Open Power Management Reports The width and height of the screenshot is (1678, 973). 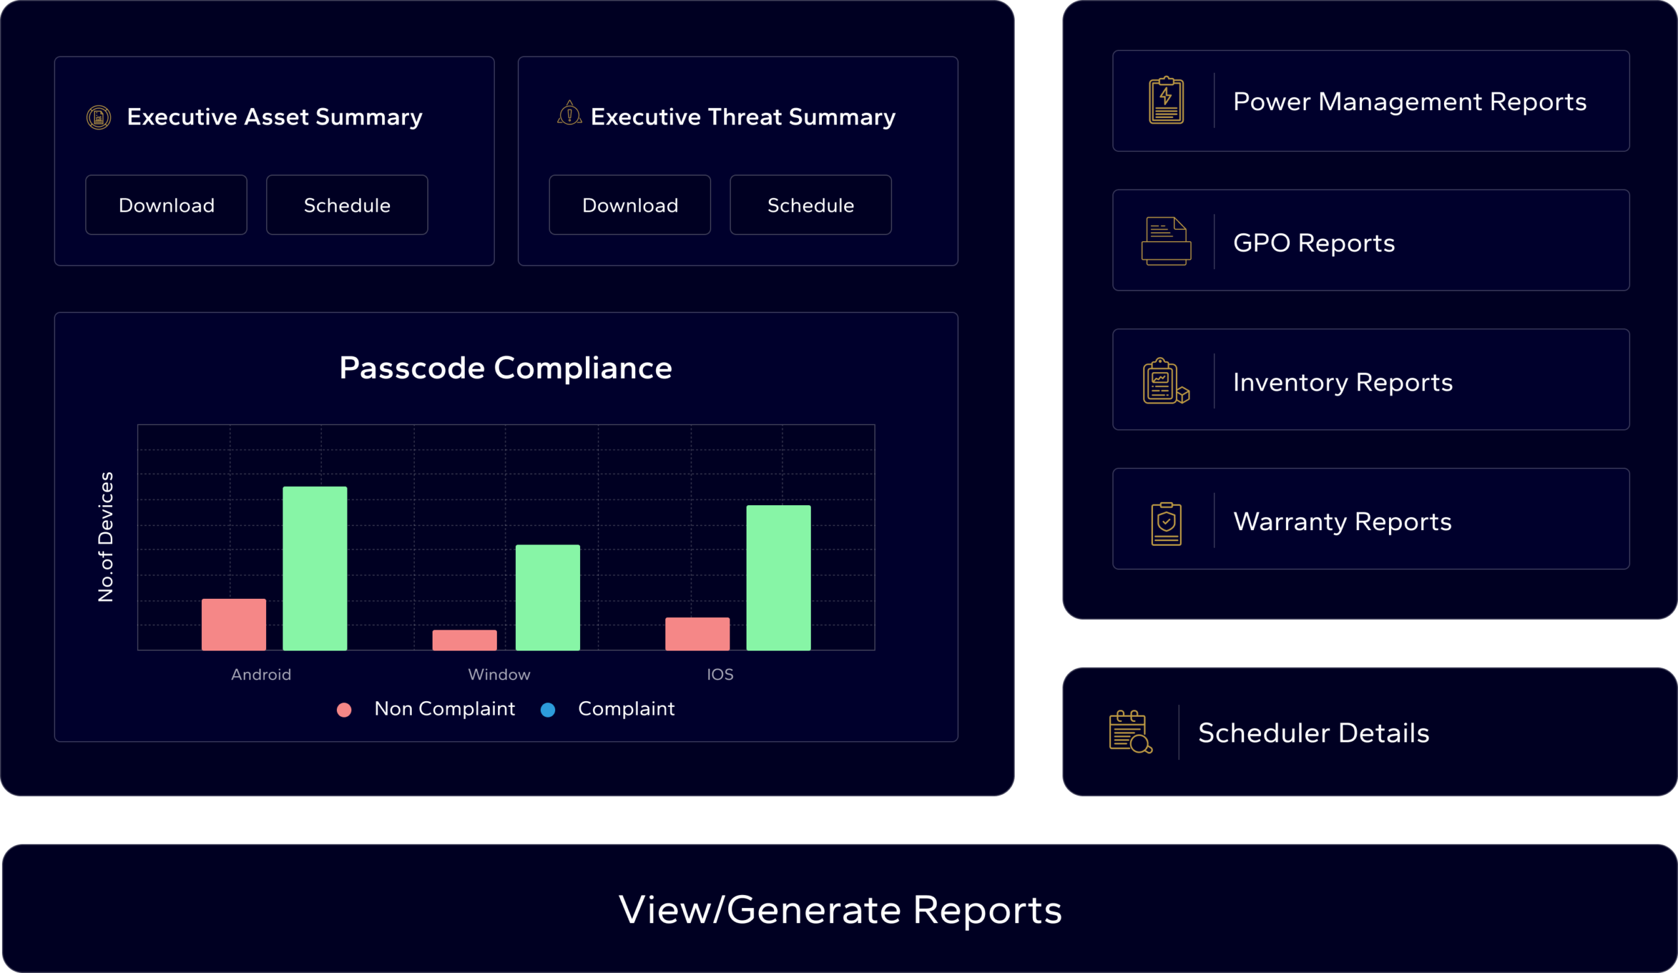click(x=1409, y=102)
